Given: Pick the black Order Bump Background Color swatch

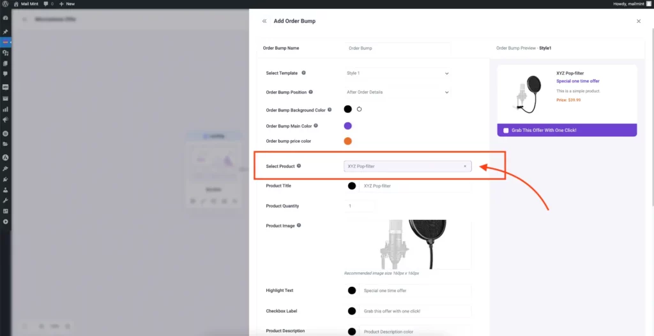Looking at the screenshot, I should tap(348, 109).
